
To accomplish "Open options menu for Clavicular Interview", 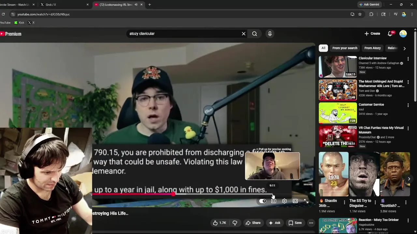I will pos(408,59).
